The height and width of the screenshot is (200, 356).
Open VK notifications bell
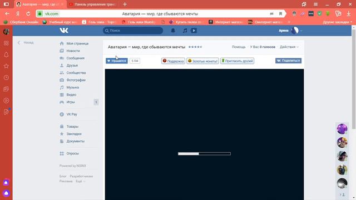pyautogui.click(x=173, y=31)
